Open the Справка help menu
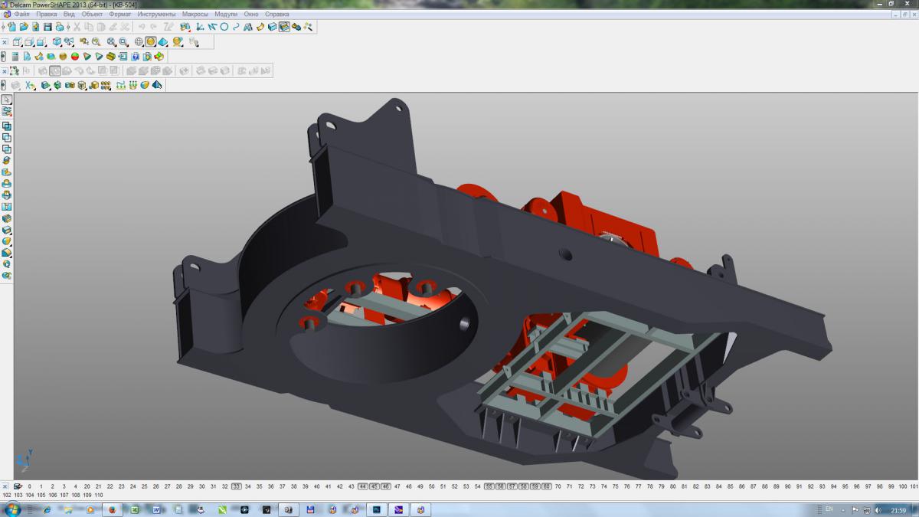The width and height of the screenshot is (919, 517). [276, 15]
